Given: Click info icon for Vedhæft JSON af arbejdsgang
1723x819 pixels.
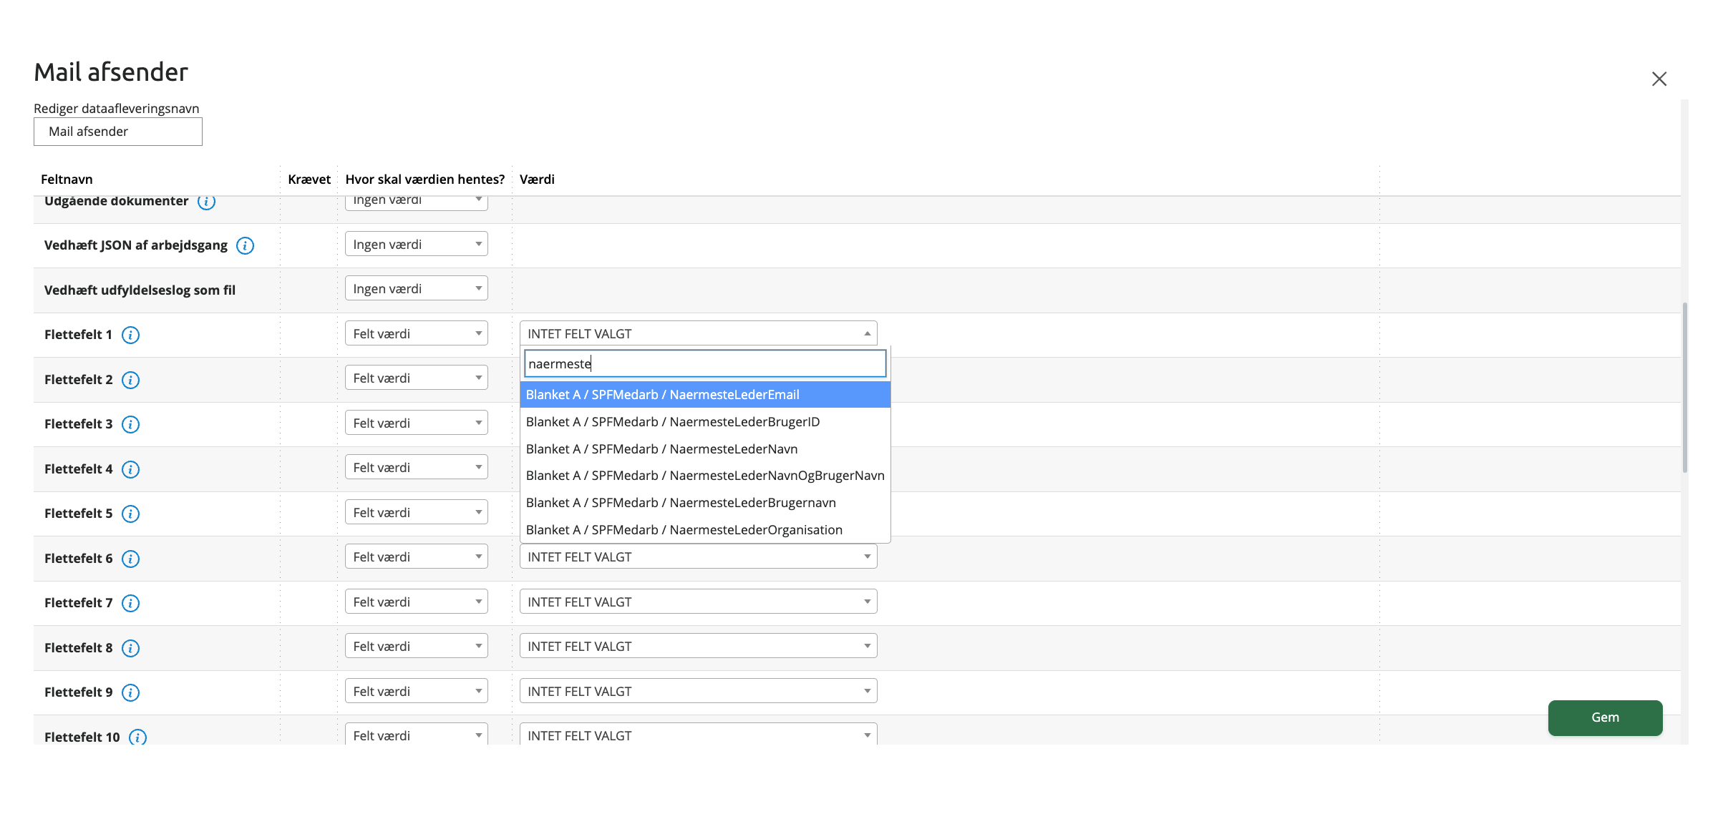Looking at the screenshot, I should tap(245, 245).
